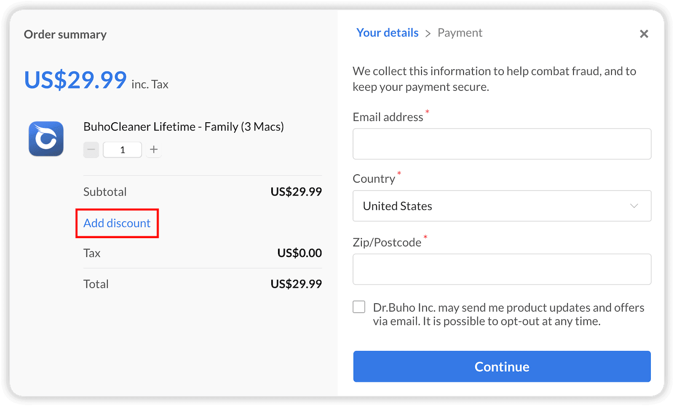Decrease quantity with the minus button

91,150
